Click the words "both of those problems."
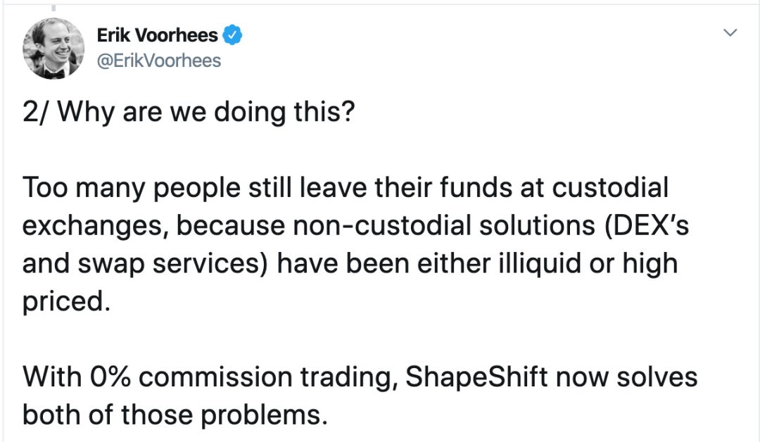The image size is (760, 442). click(x=175, y=415)
